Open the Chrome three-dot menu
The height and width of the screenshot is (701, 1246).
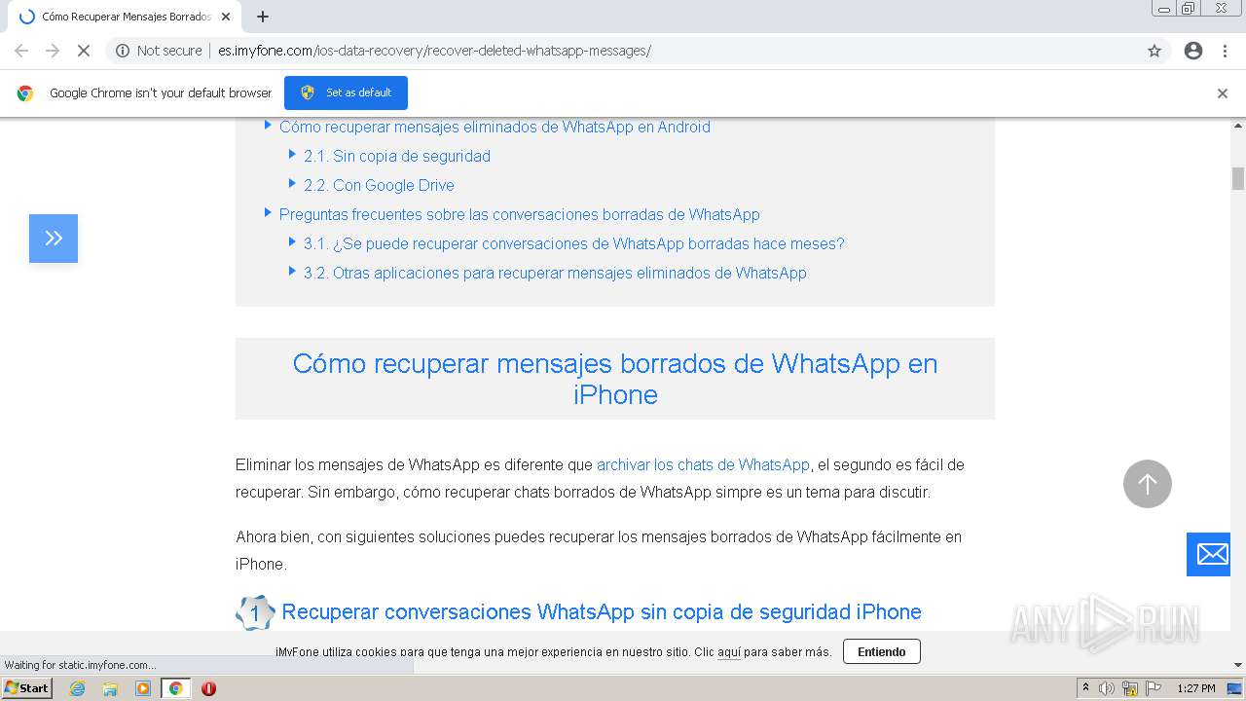(x=1225, y=51)
